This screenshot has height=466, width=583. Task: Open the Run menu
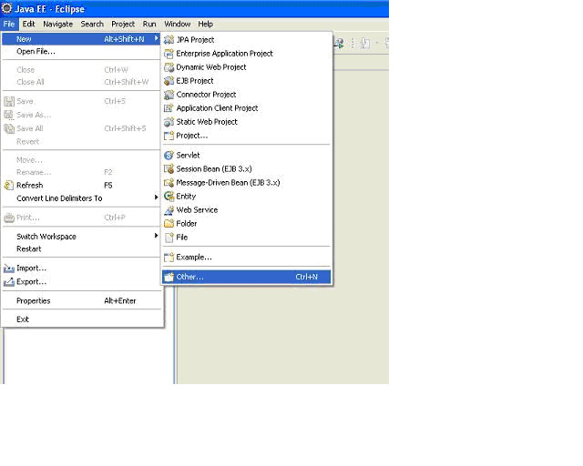(x=149, y=25)
